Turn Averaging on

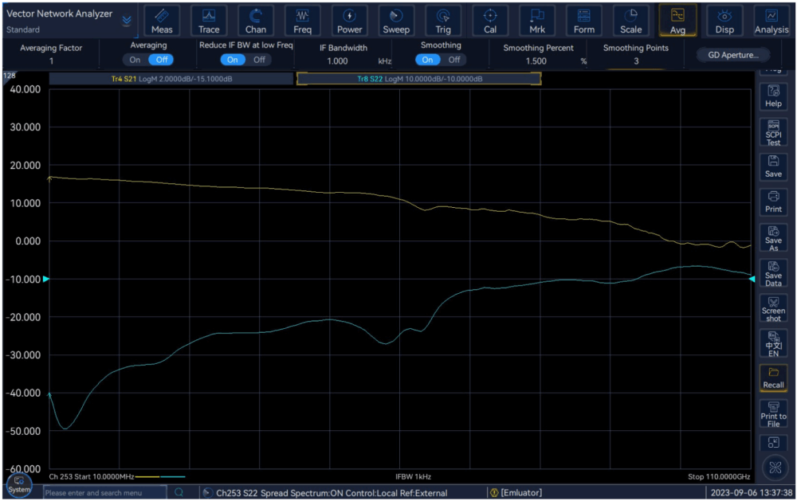(x=135, y=60)
